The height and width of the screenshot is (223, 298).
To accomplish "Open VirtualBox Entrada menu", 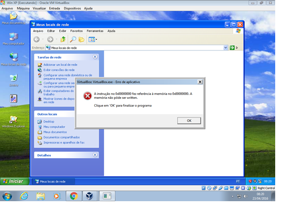I will tap(54, 8).
